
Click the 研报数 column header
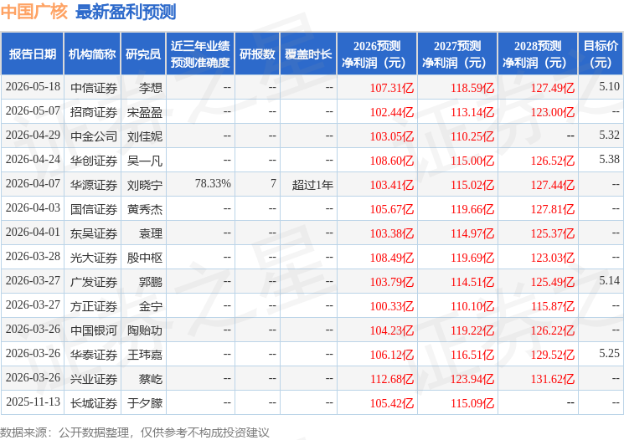257,54
